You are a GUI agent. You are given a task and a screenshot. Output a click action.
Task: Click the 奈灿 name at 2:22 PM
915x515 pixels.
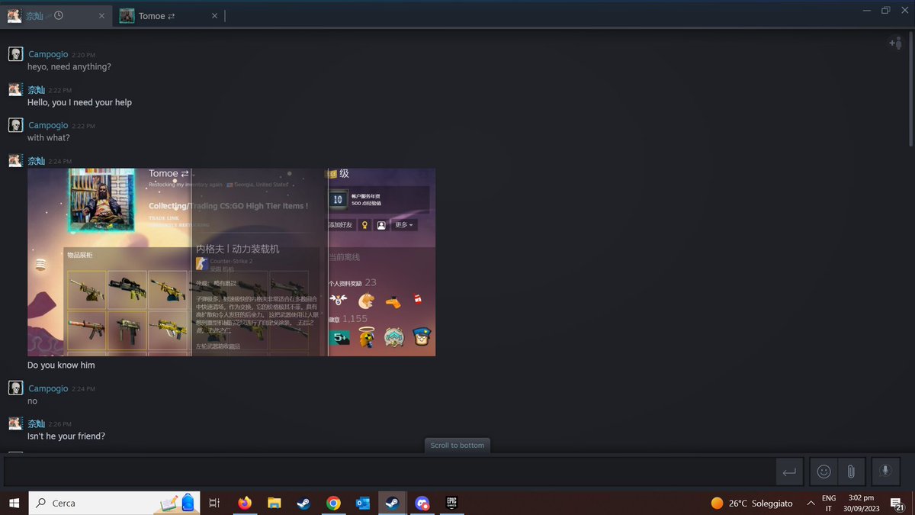(36, 90)
